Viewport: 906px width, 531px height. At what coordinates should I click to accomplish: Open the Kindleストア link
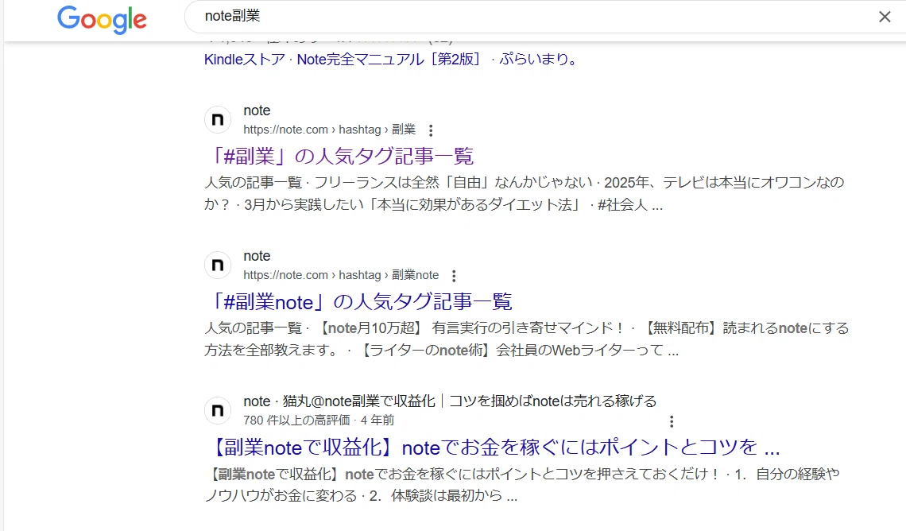[245, 59]
